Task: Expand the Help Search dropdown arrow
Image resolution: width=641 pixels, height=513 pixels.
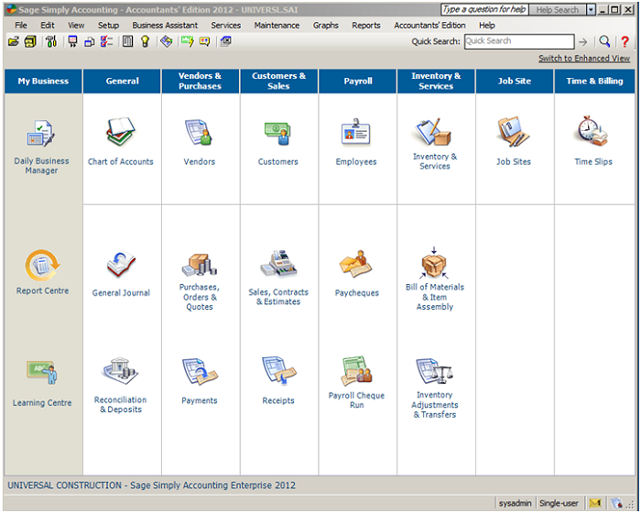Action: click(x=591, y=10)
